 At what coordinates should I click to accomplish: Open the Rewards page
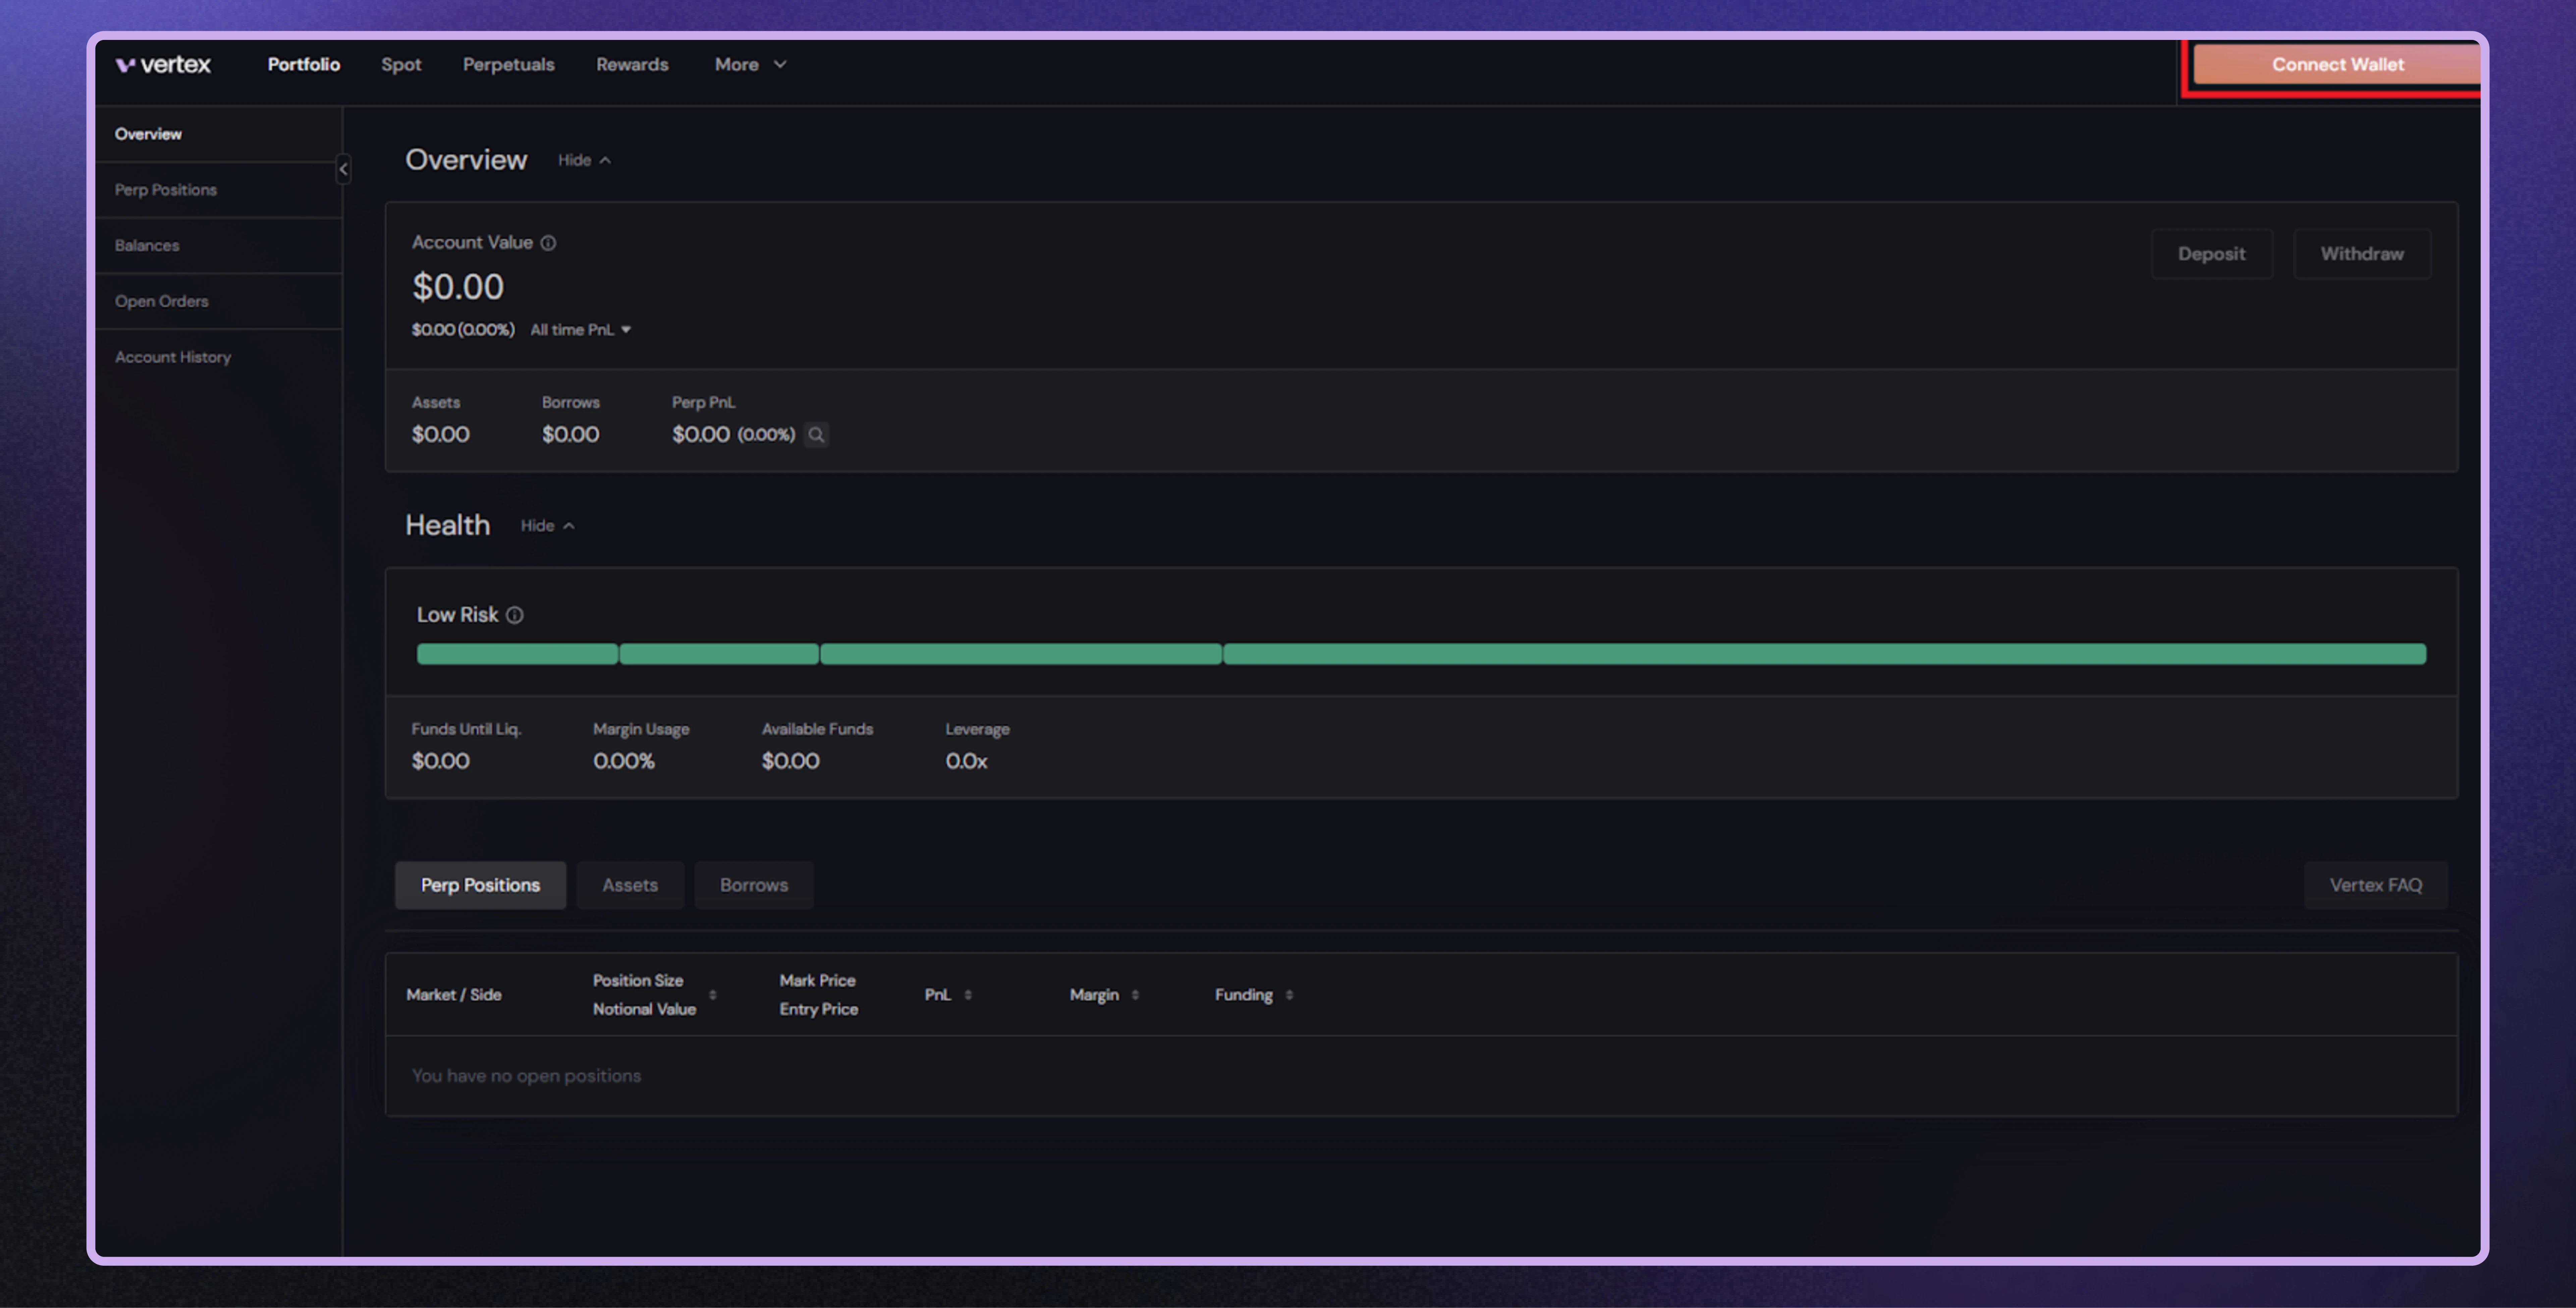632,65
